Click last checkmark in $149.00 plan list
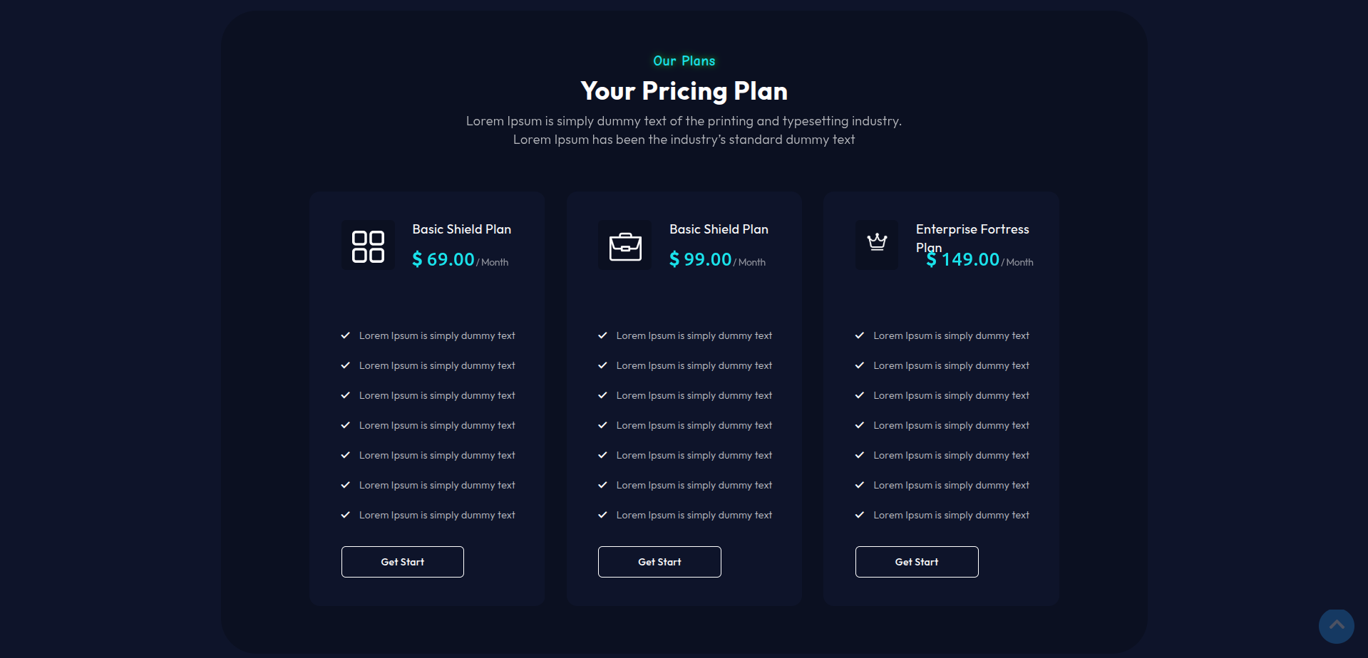 (x=860, y=515)
